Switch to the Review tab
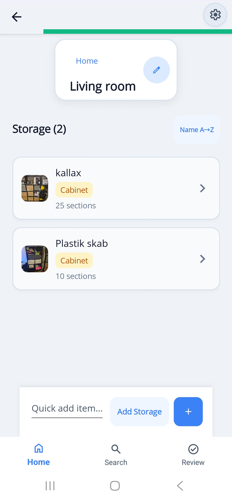 click(193, 455)
